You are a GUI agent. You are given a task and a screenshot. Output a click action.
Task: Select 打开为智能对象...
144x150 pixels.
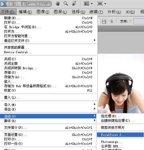[48, 36]
